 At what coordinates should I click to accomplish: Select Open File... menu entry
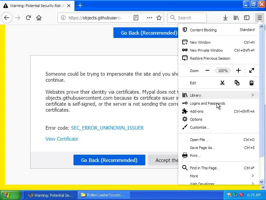point(218,140)
